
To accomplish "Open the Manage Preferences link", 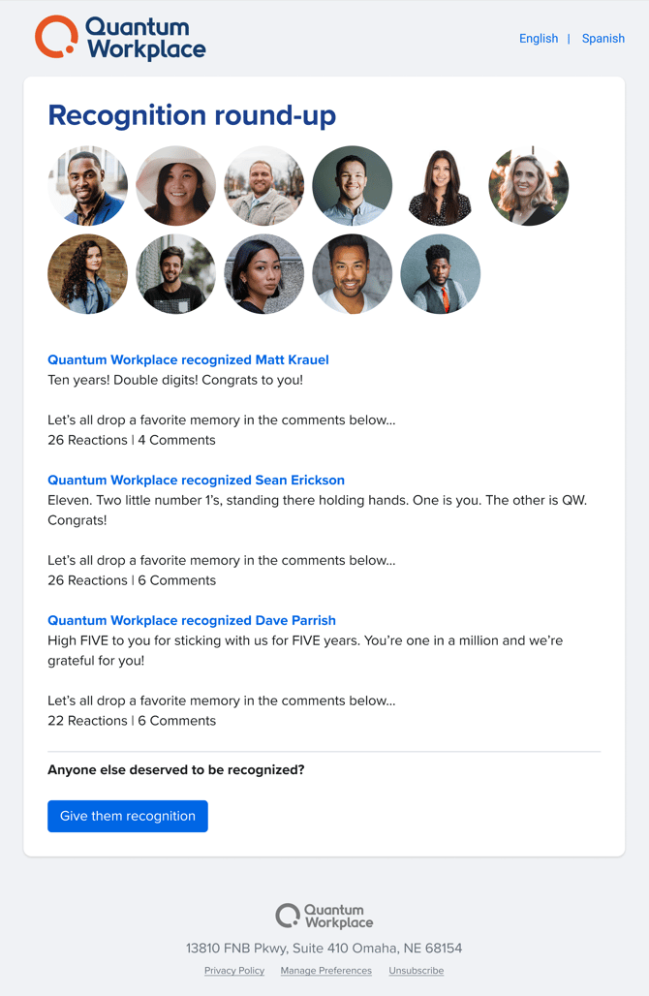I will [326, 971].
